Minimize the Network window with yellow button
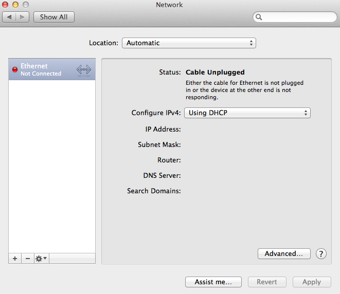 tap(15, 5)
